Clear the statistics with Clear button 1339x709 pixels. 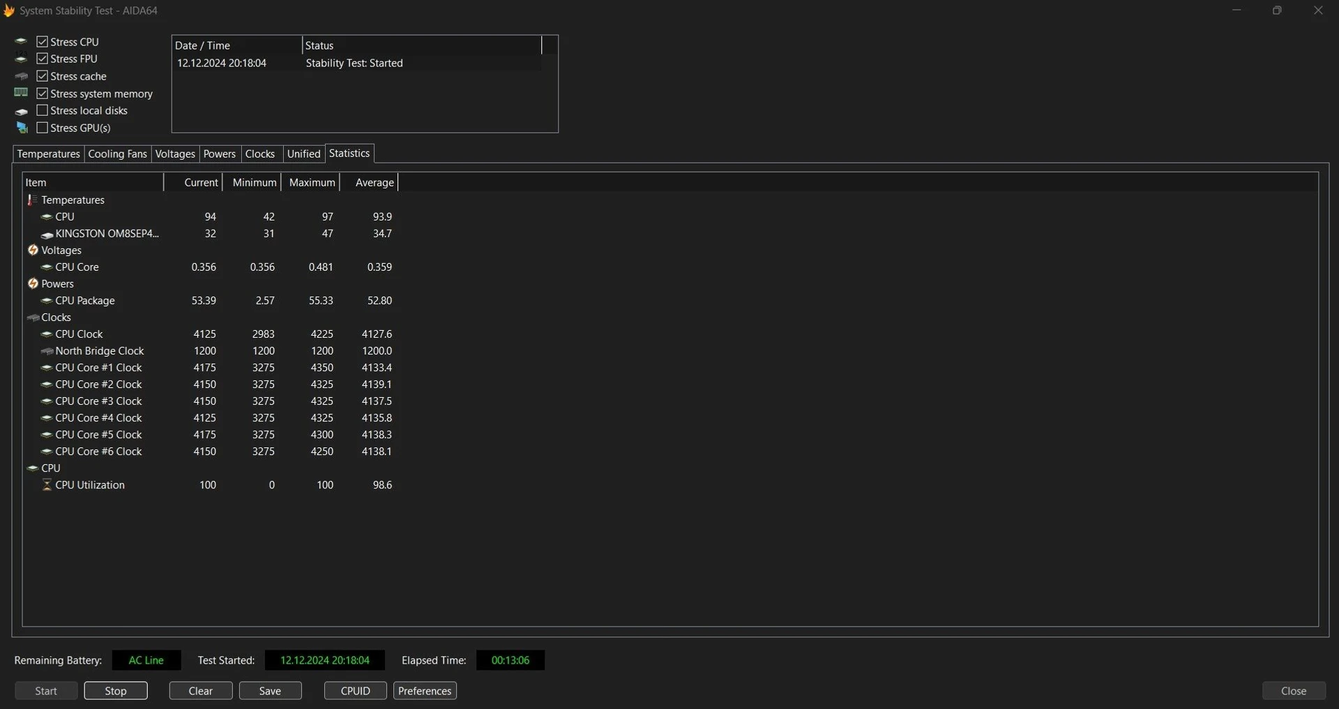pos(201,691)
